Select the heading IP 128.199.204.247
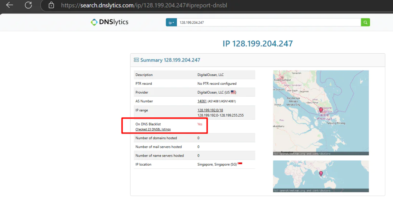393x201 pixels. [x=258, y=44]
